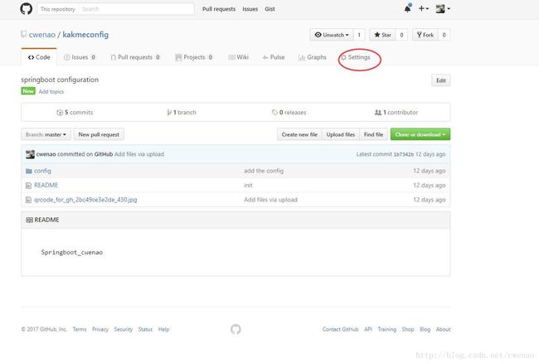Star the kakmeconfig repository
539x364 pixels.
coord(381,35)
